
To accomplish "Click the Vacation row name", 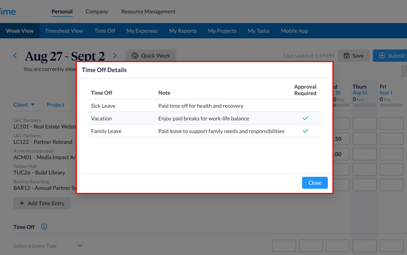I will [x=101, y=118].
